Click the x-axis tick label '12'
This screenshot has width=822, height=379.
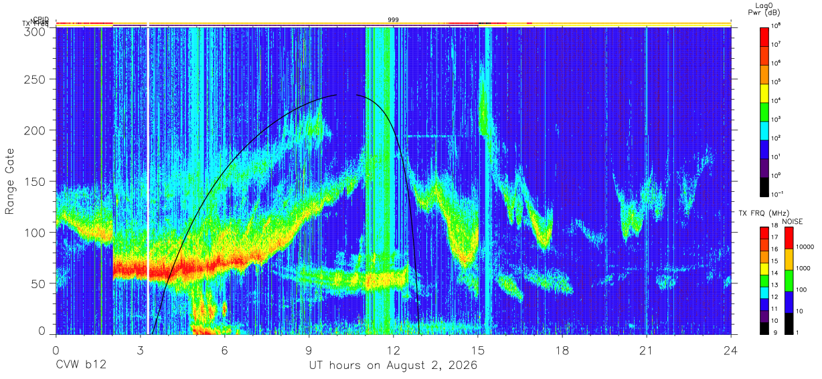(394, 350)
